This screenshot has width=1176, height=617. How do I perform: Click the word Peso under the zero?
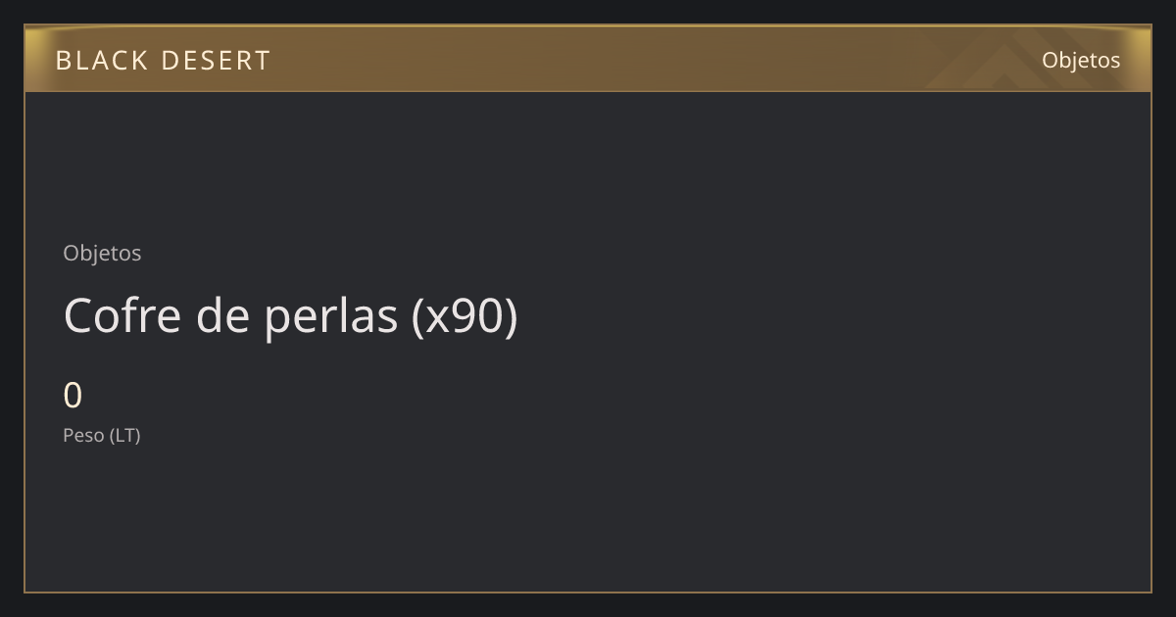(x=83, y=435)
